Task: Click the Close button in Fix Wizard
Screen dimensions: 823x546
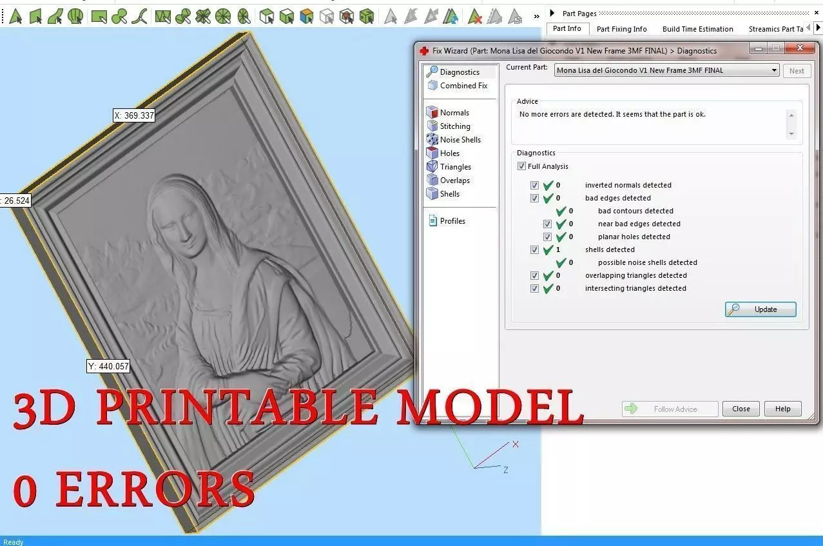Action: (741, 409)
